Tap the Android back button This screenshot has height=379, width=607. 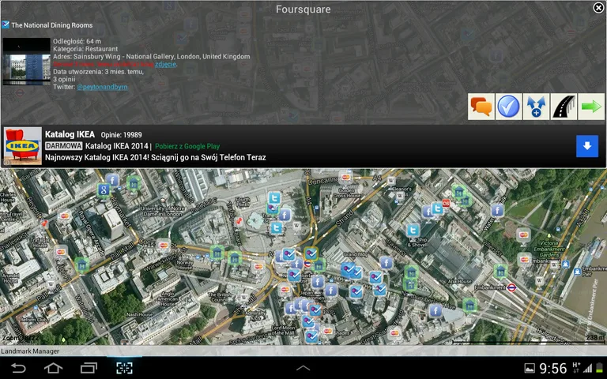[x=18, y=368]
